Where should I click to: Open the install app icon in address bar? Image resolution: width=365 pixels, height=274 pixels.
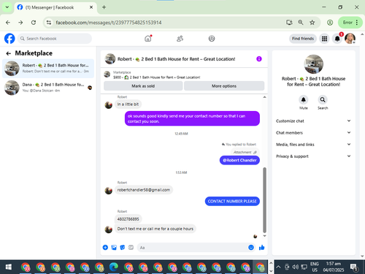point(289,23)
